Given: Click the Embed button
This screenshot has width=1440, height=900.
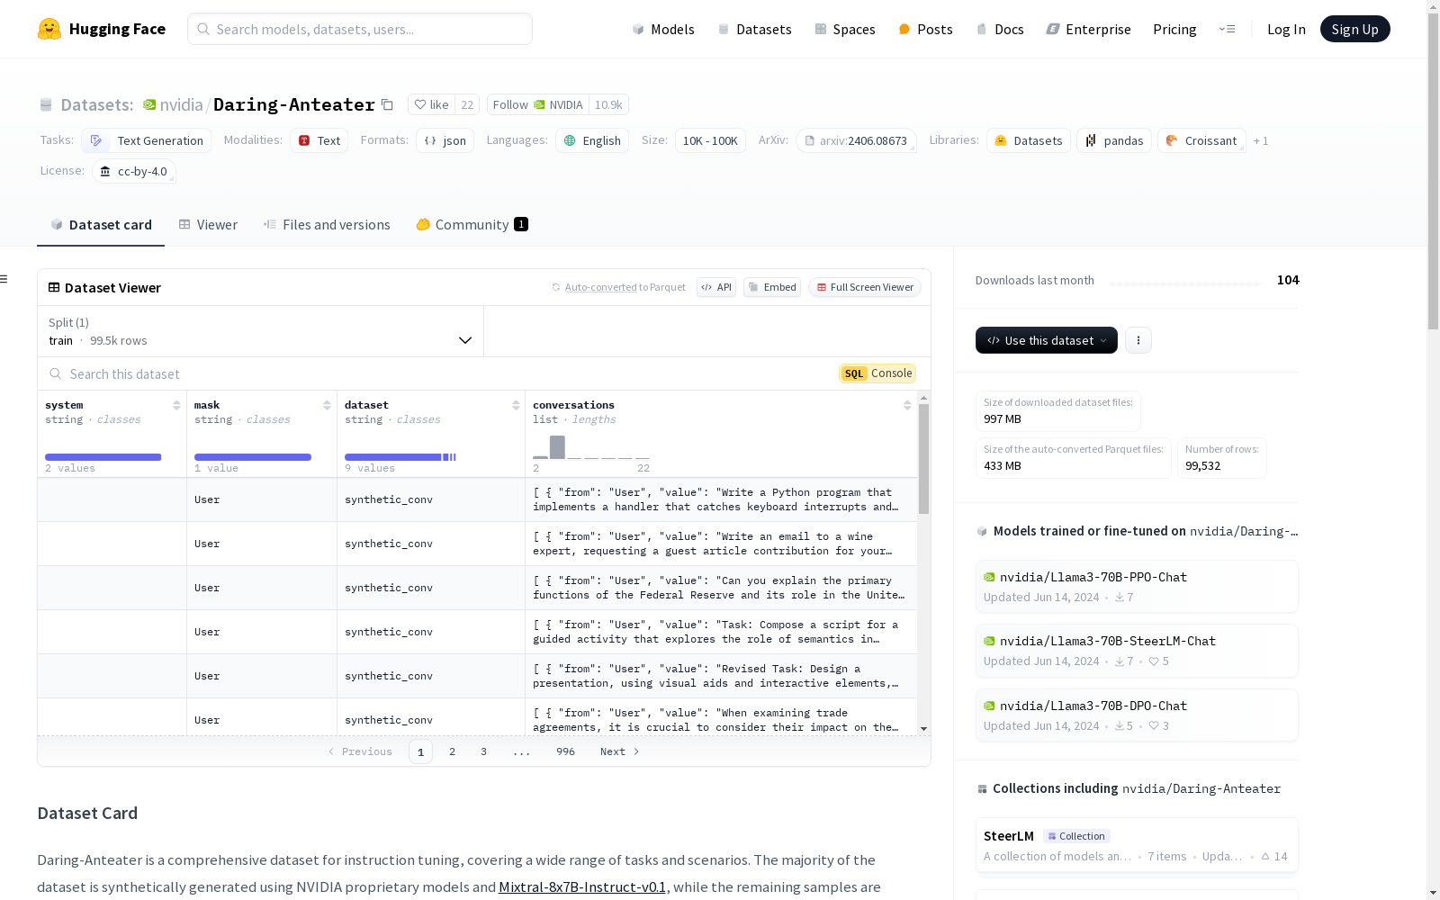Looking at the screenshot, I should [772, 287].
